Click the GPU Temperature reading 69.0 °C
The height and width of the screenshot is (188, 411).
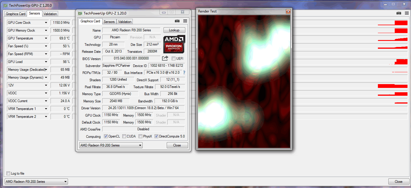tap(60, 38)
